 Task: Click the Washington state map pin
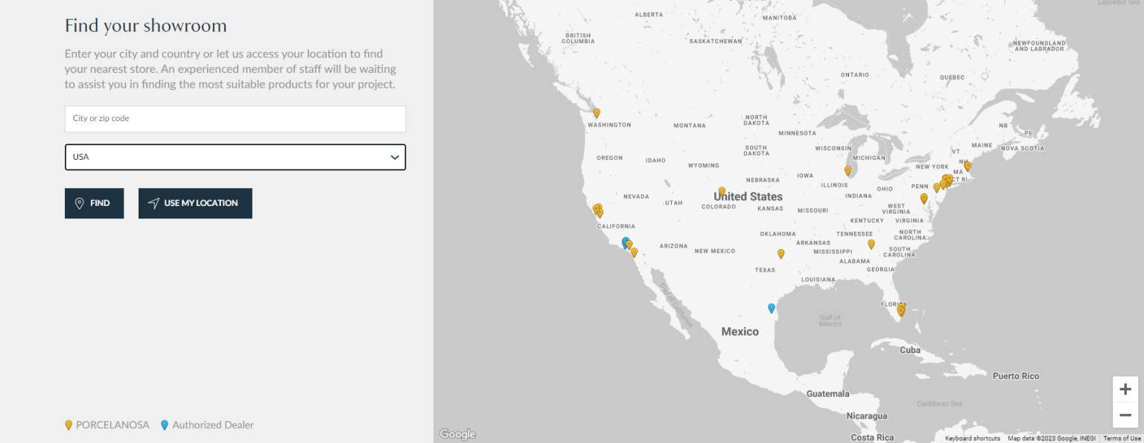click(x=597, y=113)
